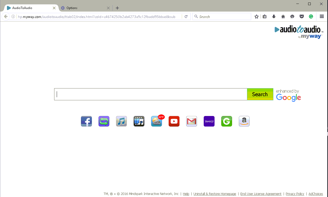The image size is (328, 197).
Task: Go back with the back arrow
Action: 6,17
